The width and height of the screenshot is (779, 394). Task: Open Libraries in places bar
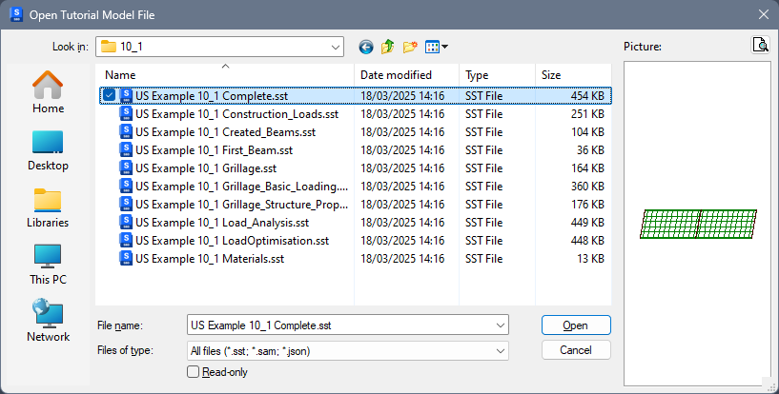(49, 207)
